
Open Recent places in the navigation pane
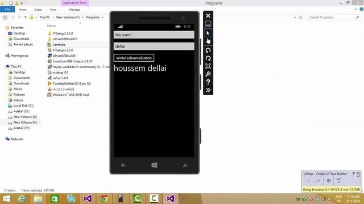point(23,44)
